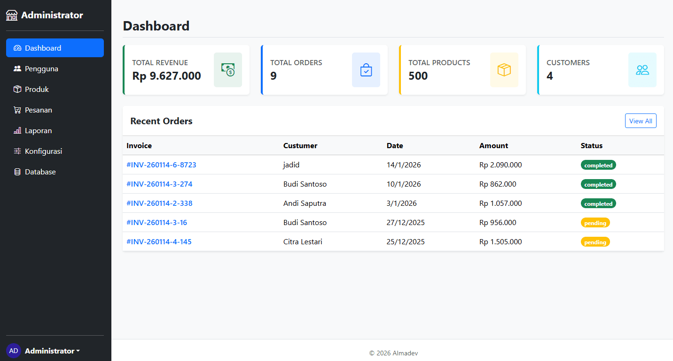This screenshot has width=673, height=361.
Task: Open invoice #INV-260114-3-274 link
Action: tap(159, 184)
